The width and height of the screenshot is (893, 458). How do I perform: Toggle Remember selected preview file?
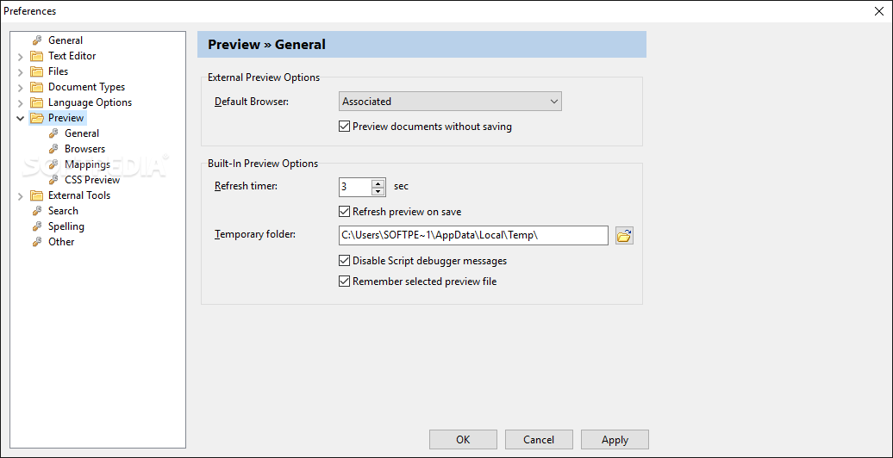[x=344, y=281]
